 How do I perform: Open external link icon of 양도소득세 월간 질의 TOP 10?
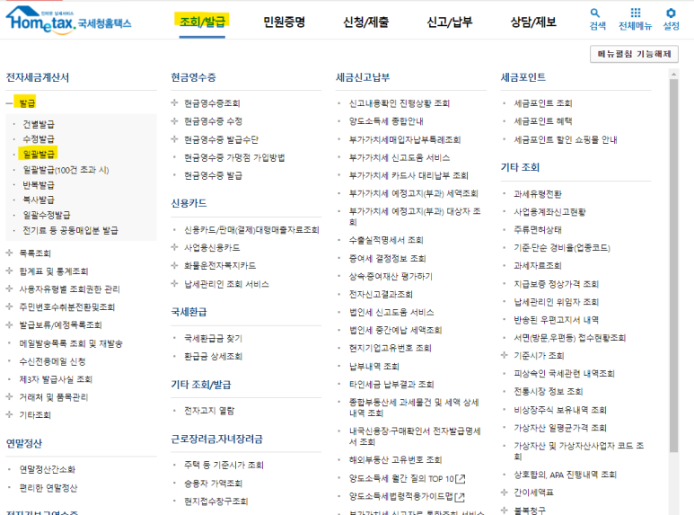point(461,479)
